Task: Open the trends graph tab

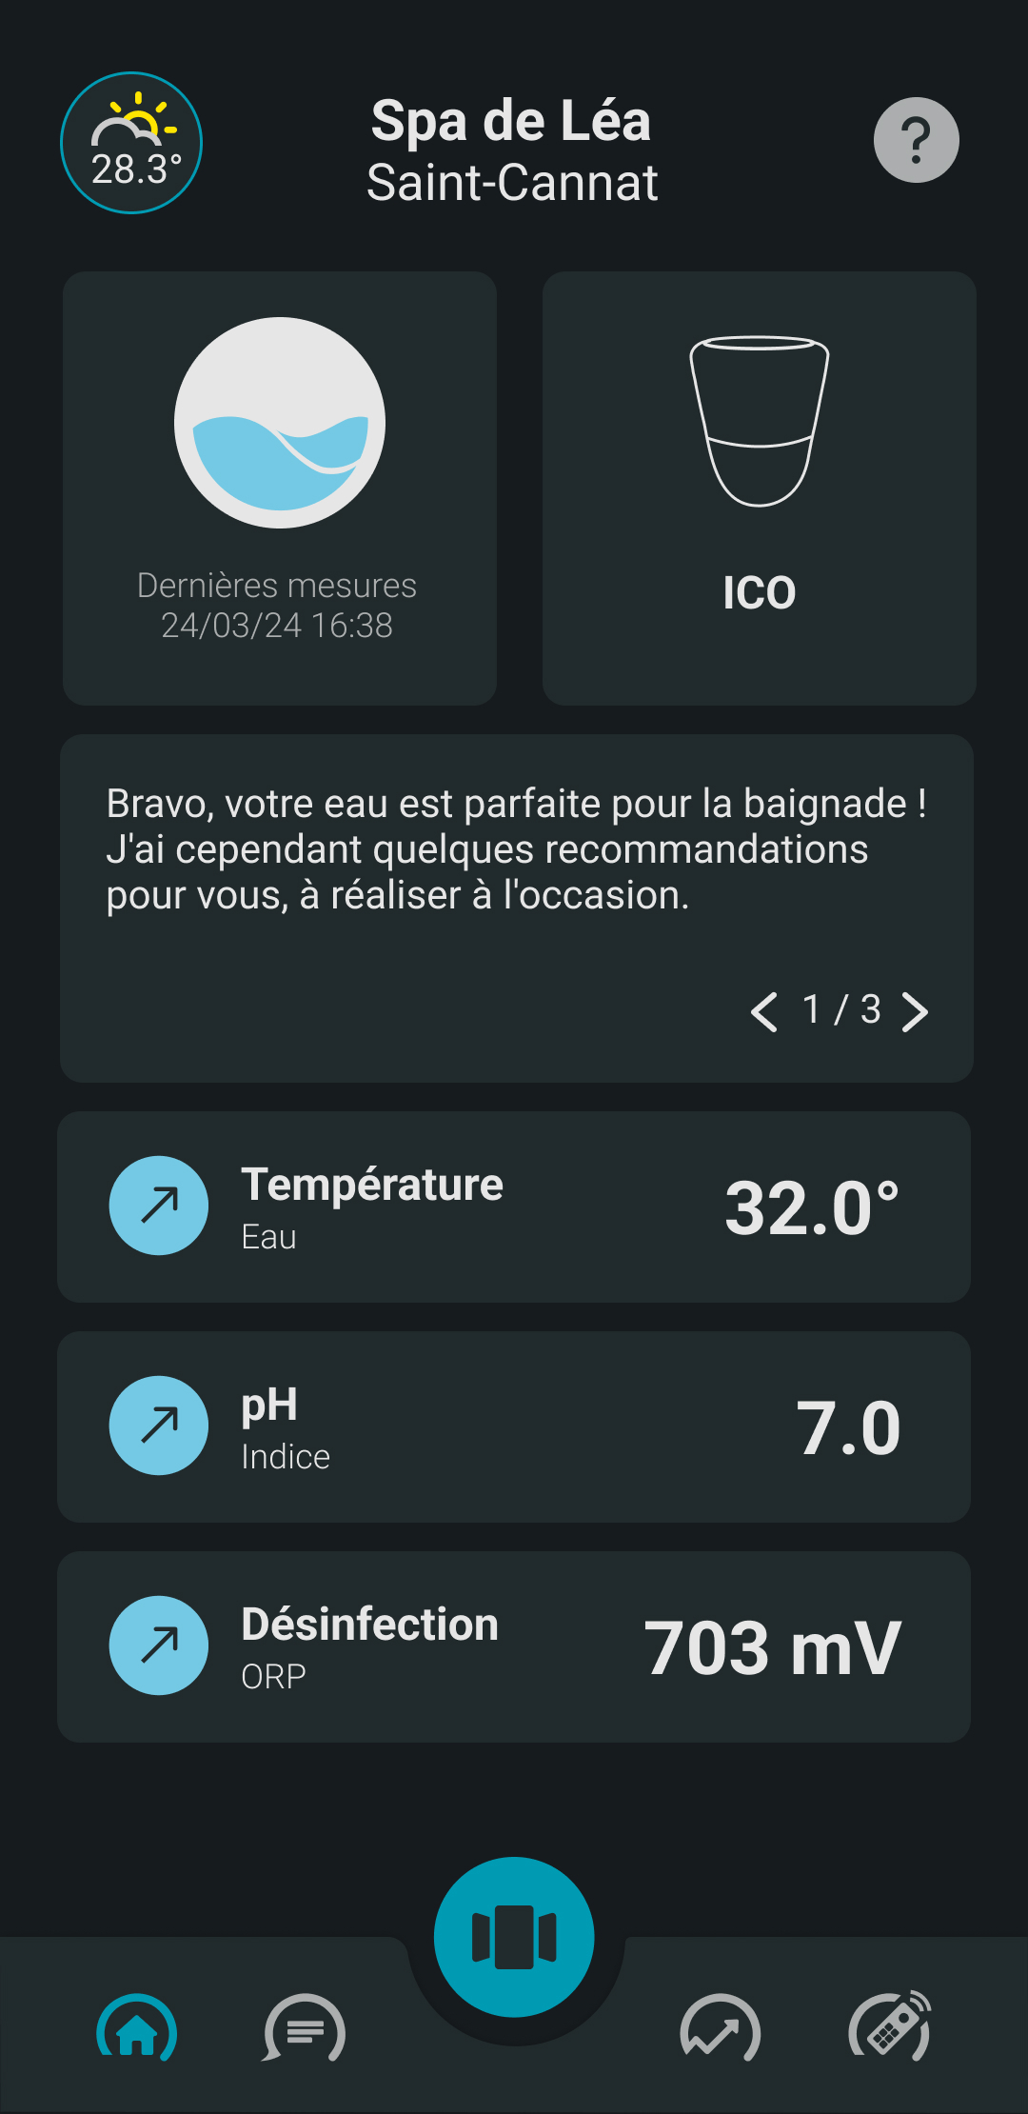Action: pyautogui.click(x=721, y=2030)
